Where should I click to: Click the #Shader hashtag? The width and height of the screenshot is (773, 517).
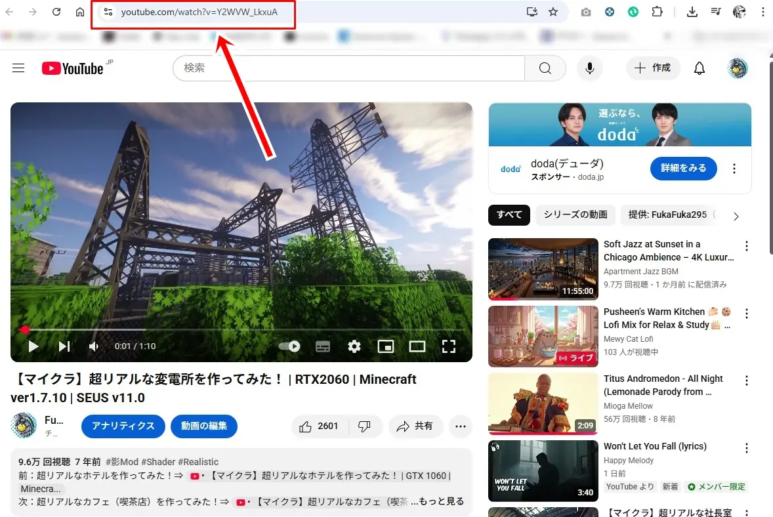click(158, 462)
